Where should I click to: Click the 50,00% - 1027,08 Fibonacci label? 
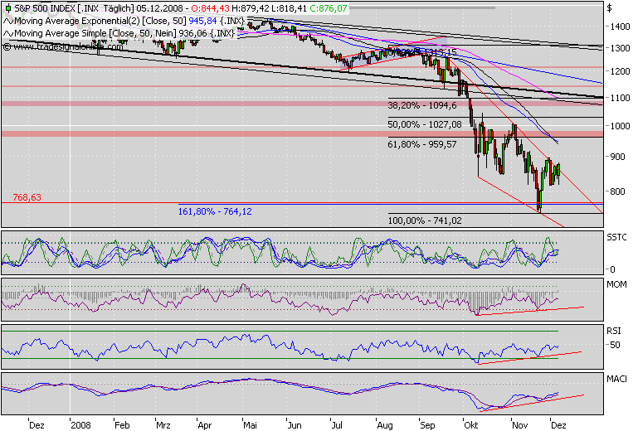(425, 124)
